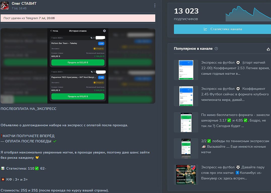This screenshot has height=193, width=271.
Task: Click the thumbs-up icon in Популярное в канале
Action: pyautogui.click(x=268, y=49)
